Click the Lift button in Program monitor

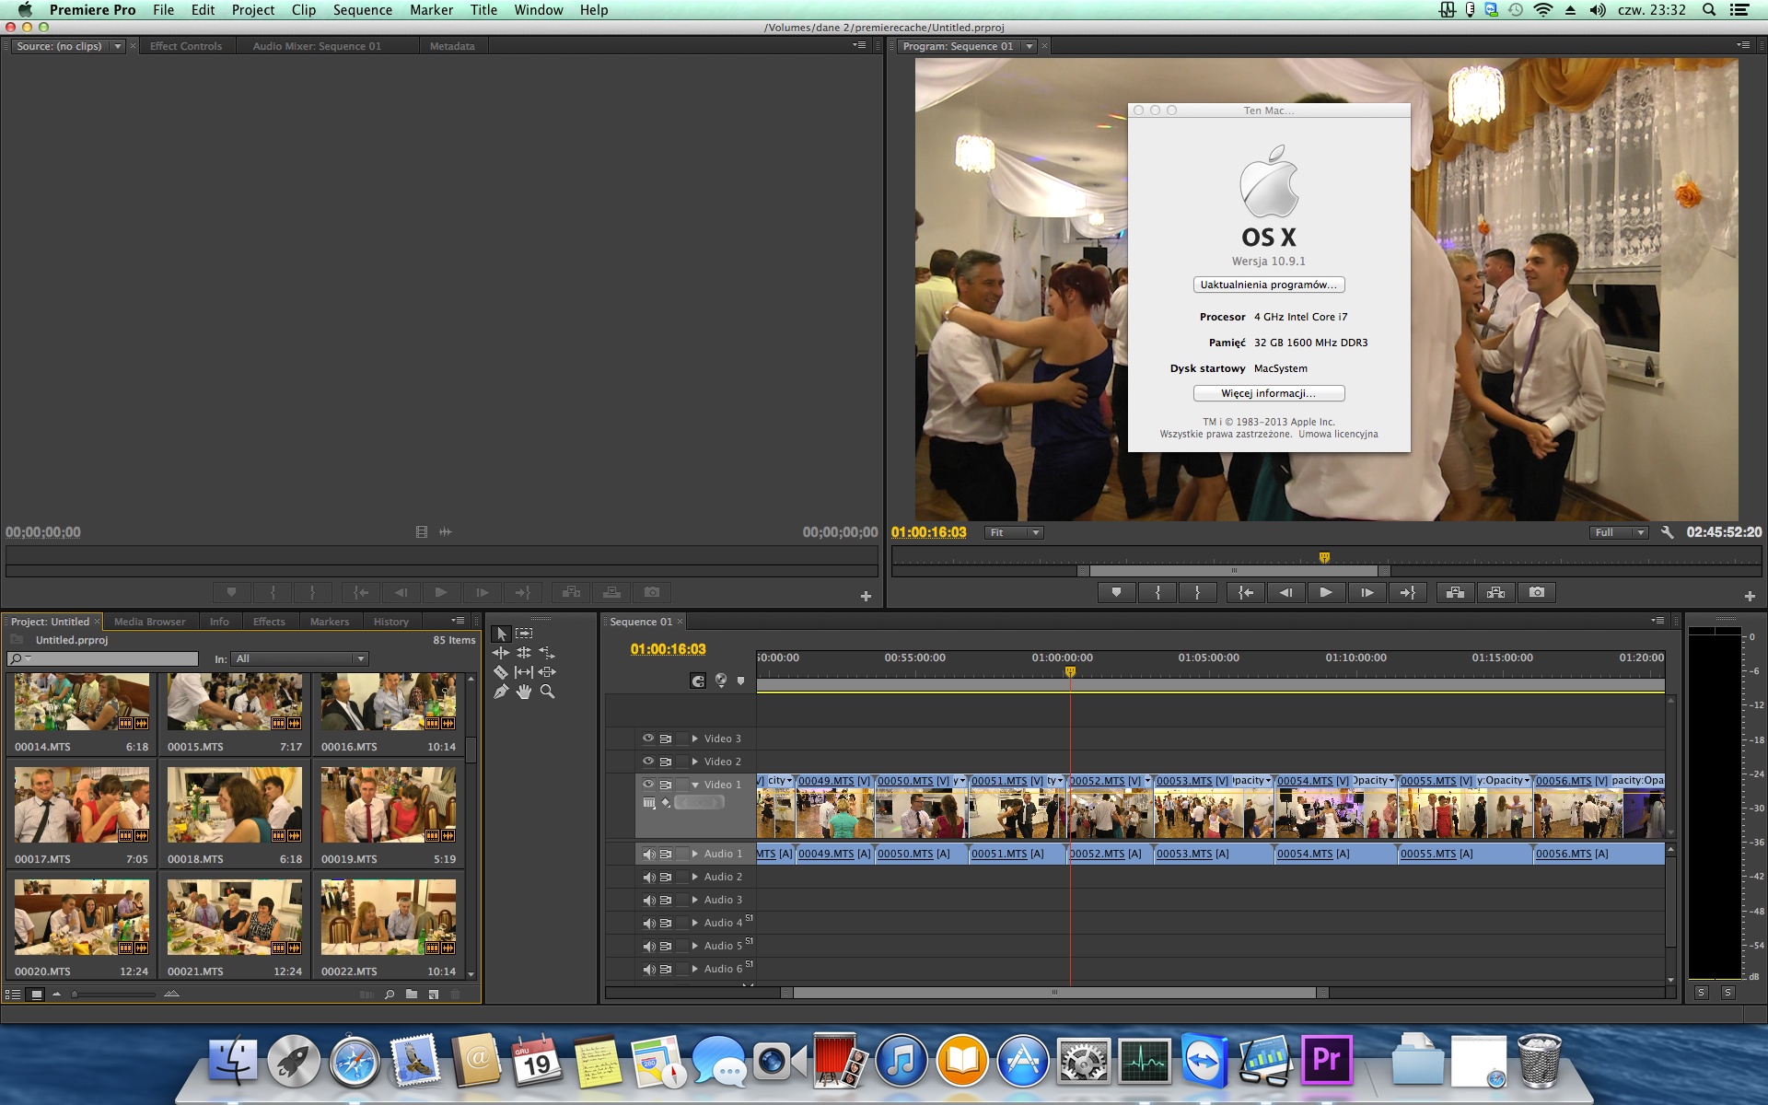tap(1455, 593)
